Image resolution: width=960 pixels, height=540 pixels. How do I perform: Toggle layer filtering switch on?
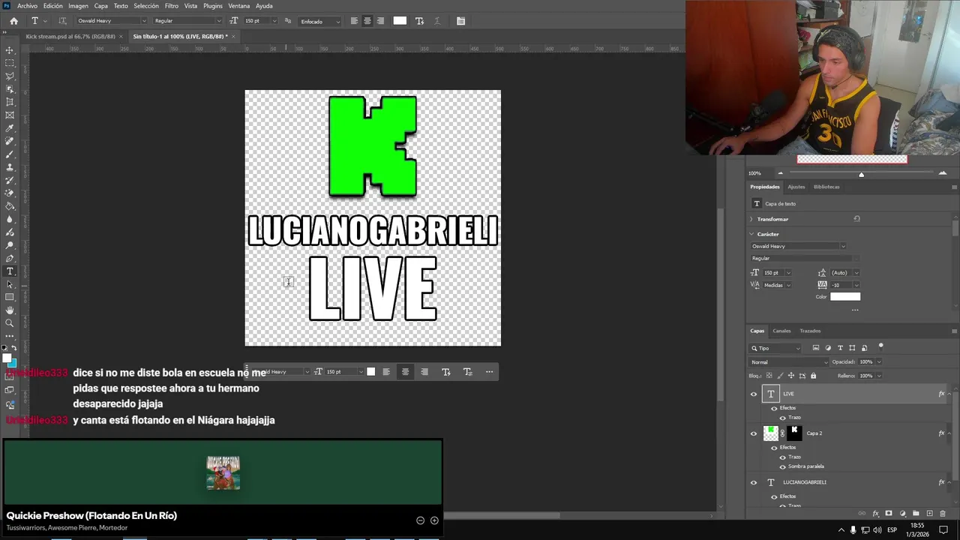click(x=881, y=346)
